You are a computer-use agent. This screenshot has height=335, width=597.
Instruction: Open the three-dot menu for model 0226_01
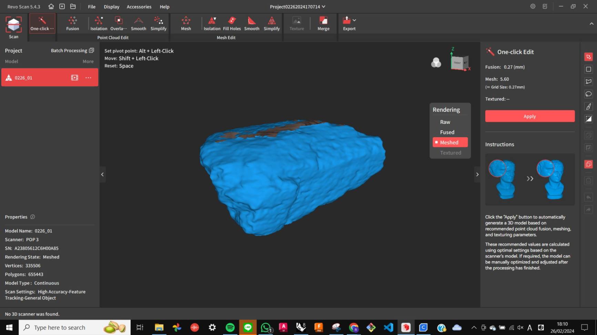(x=88, y=78)
